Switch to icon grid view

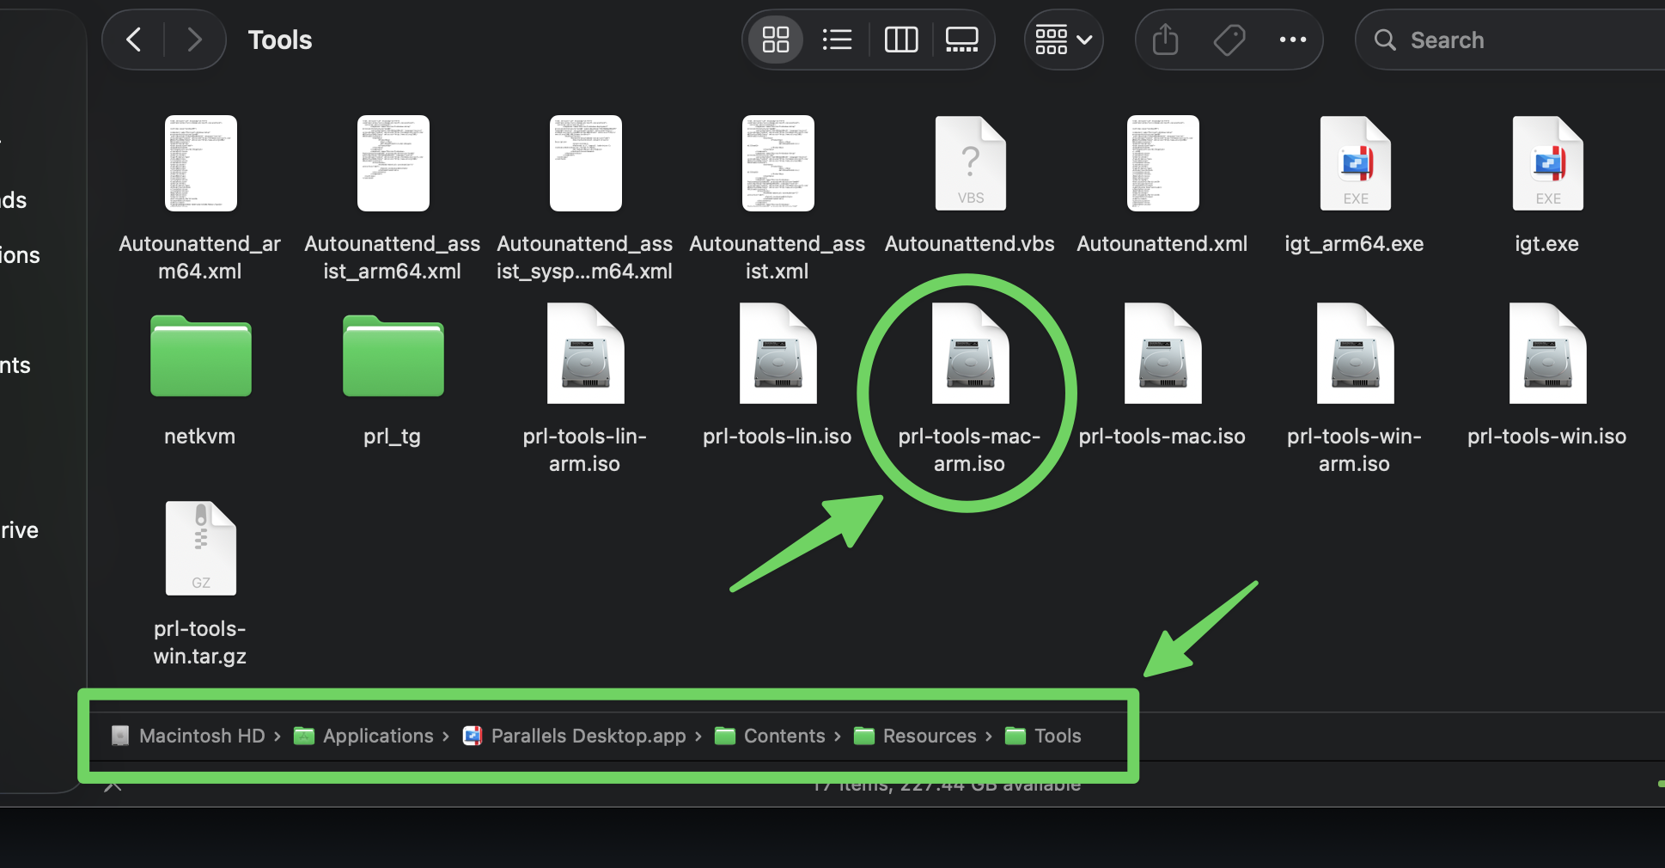(x=775, y=40)
